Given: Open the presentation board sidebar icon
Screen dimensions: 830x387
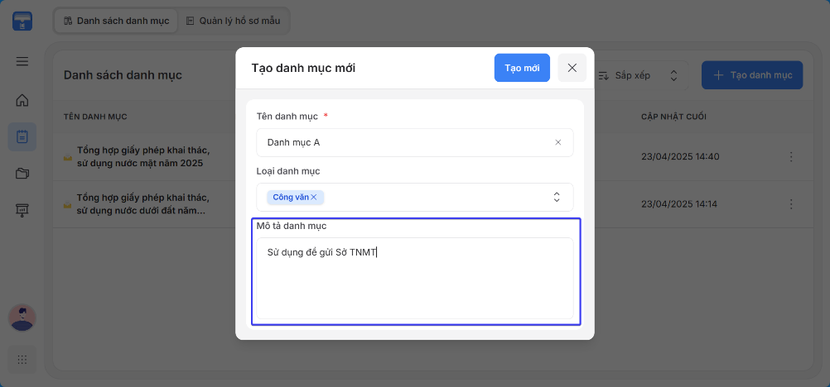Looking at the screenshot, I should click(x=22, y=210).
